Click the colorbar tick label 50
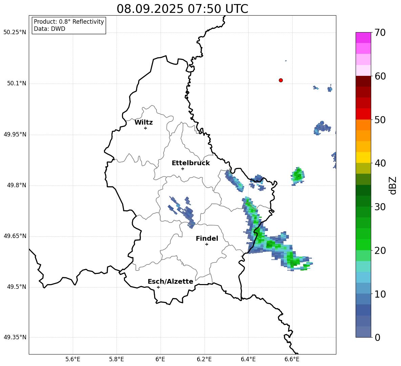Image resolution: width=401 pixels, height=366 pixels. 380,120
